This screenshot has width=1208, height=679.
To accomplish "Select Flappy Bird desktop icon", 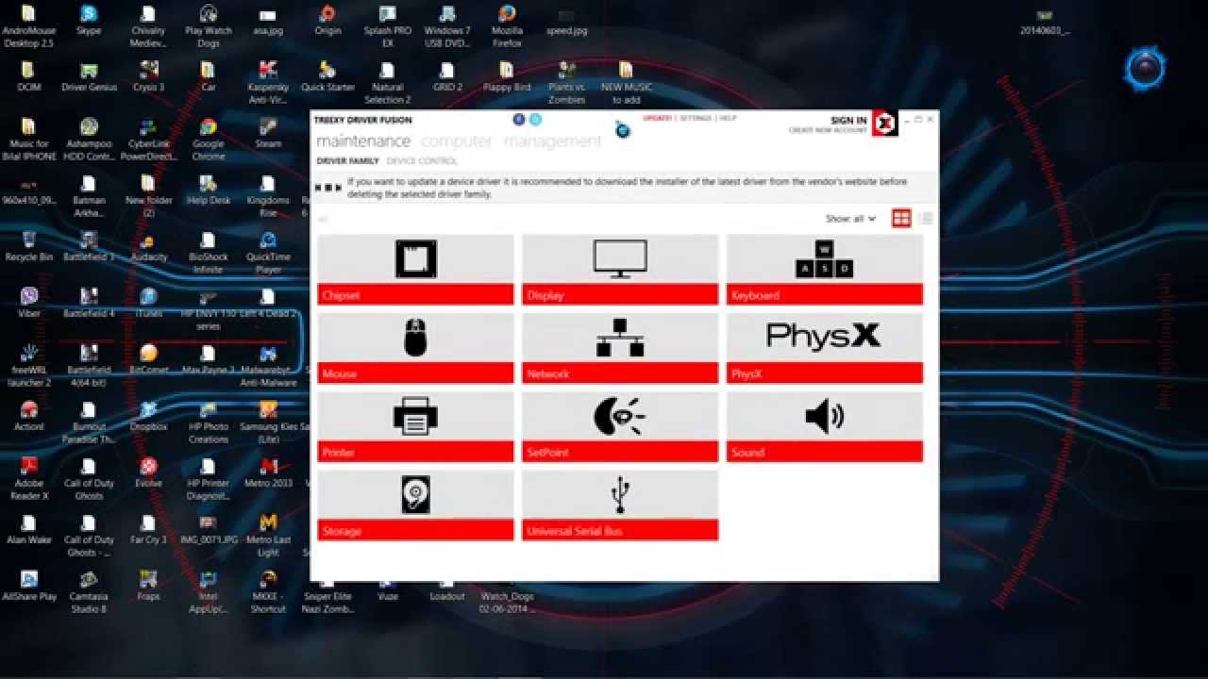I will click(x=507, y=76).
